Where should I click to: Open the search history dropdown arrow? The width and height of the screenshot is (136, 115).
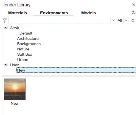[x=113, y=20]
